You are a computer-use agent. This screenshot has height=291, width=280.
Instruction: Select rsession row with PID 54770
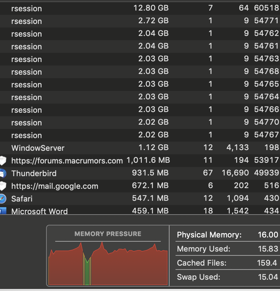pos(140,123)
